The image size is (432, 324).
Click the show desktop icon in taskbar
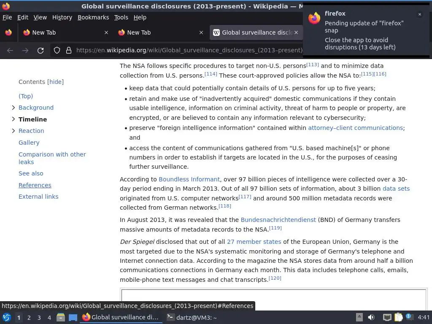pyautogui.click(x=73, y=318)
